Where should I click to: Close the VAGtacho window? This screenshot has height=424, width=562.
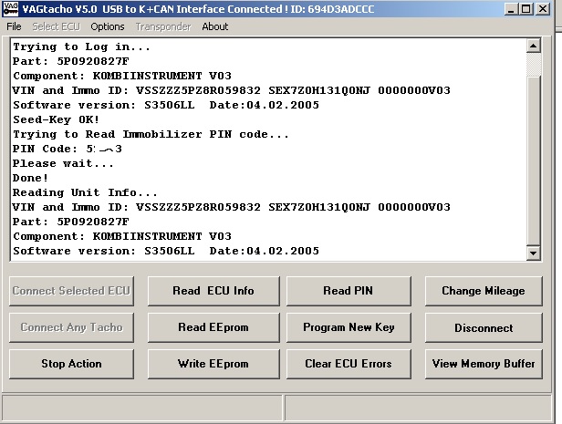coord(543,9)
